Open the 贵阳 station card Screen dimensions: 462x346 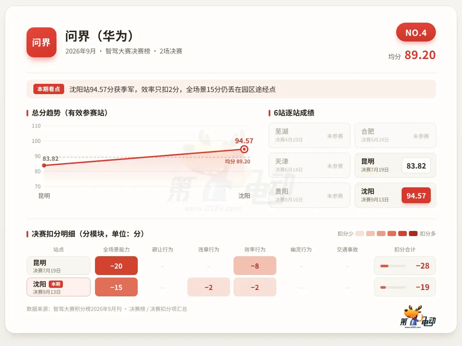tap(309, 195)
